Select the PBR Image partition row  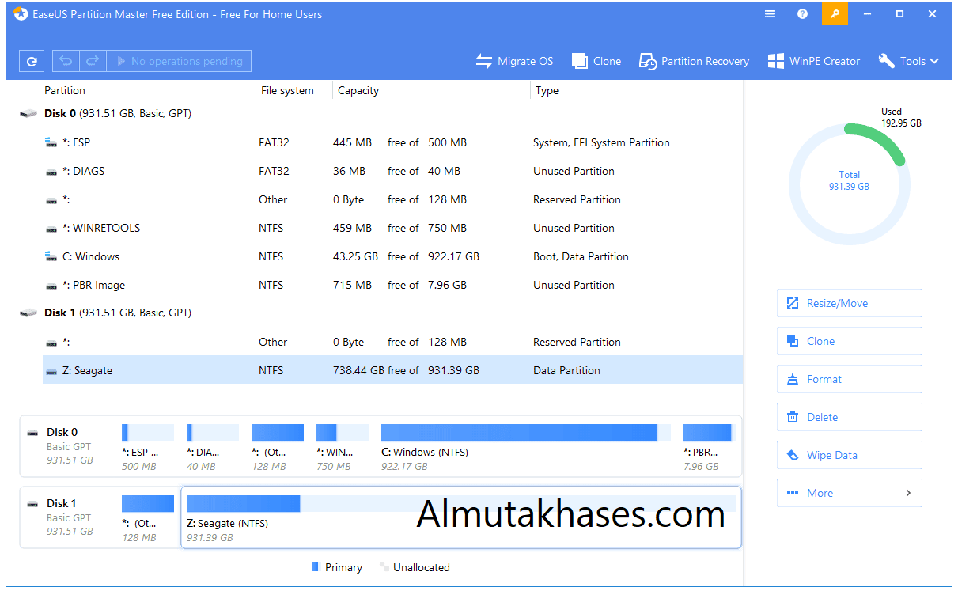392,285
